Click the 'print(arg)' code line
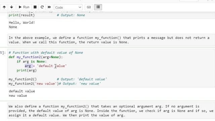Screen dimensions: 215x121 (27, 70)
